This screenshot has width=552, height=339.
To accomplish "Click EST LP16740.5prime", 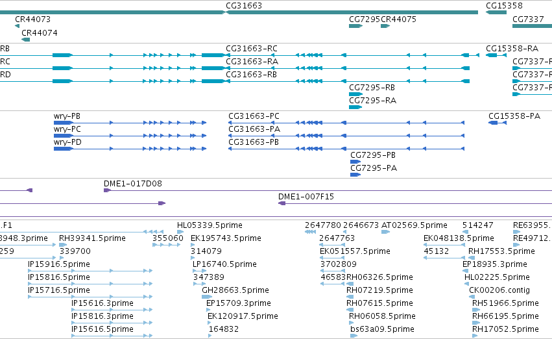I will tap(224, 264).
